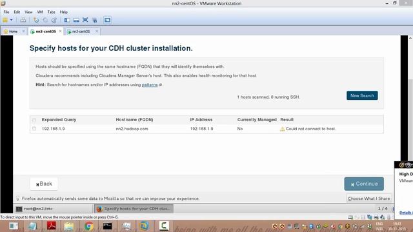Open the Camtasia 'C' taskbar icon
The height and width of the screenshot is (232, 413).
164,226
